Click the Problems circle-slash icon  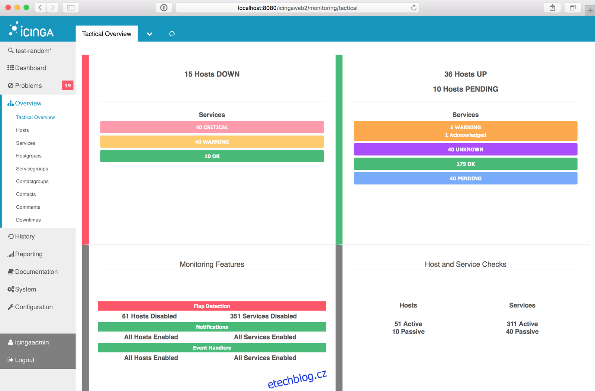coord(10,85)
